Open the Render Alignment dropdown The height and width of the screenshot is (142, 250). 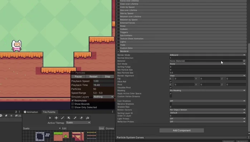pyautogui.click(x=207, y=76)
